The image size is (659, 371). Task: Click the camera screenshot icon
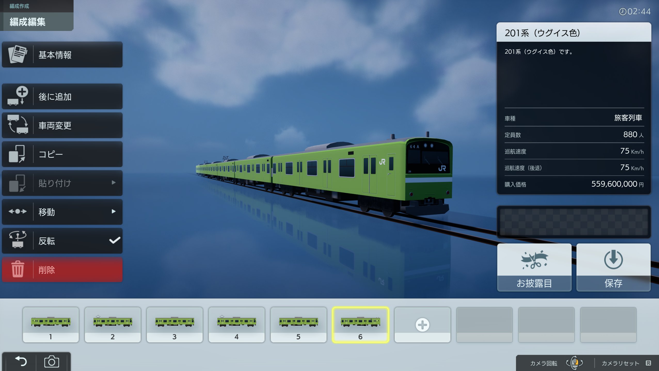click(x=52, y=361)
